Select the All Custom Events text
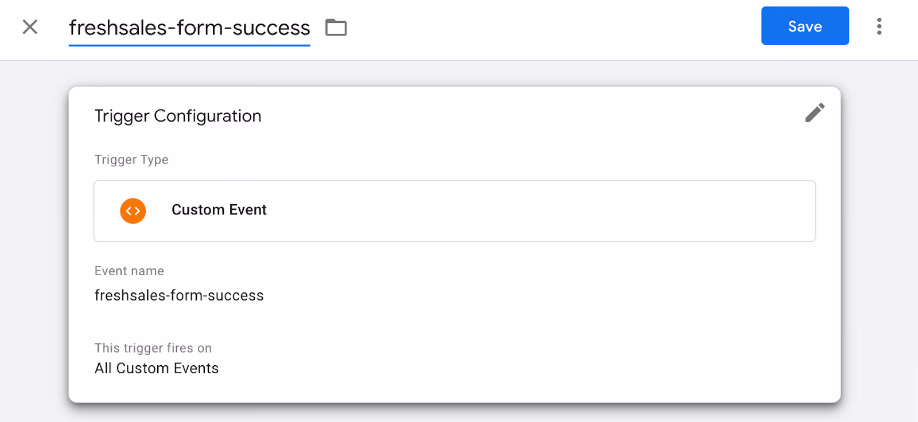The image size is (918, 422). 157,368
